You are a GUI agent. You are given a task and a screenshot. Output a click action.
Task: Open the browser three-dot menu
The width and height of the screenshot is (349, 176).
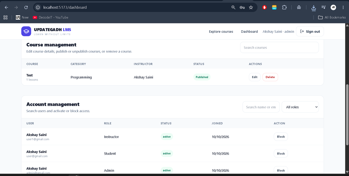point(343,8)
